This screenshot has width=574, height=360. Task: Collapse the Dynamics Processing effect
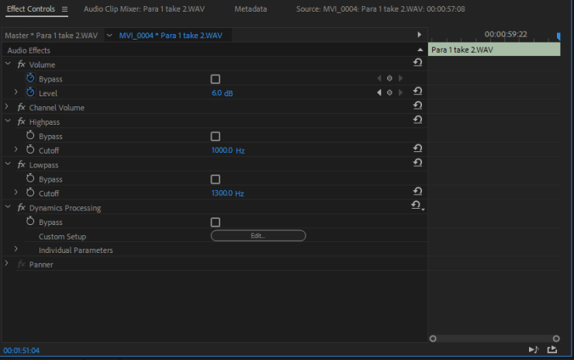click(8, 207)
